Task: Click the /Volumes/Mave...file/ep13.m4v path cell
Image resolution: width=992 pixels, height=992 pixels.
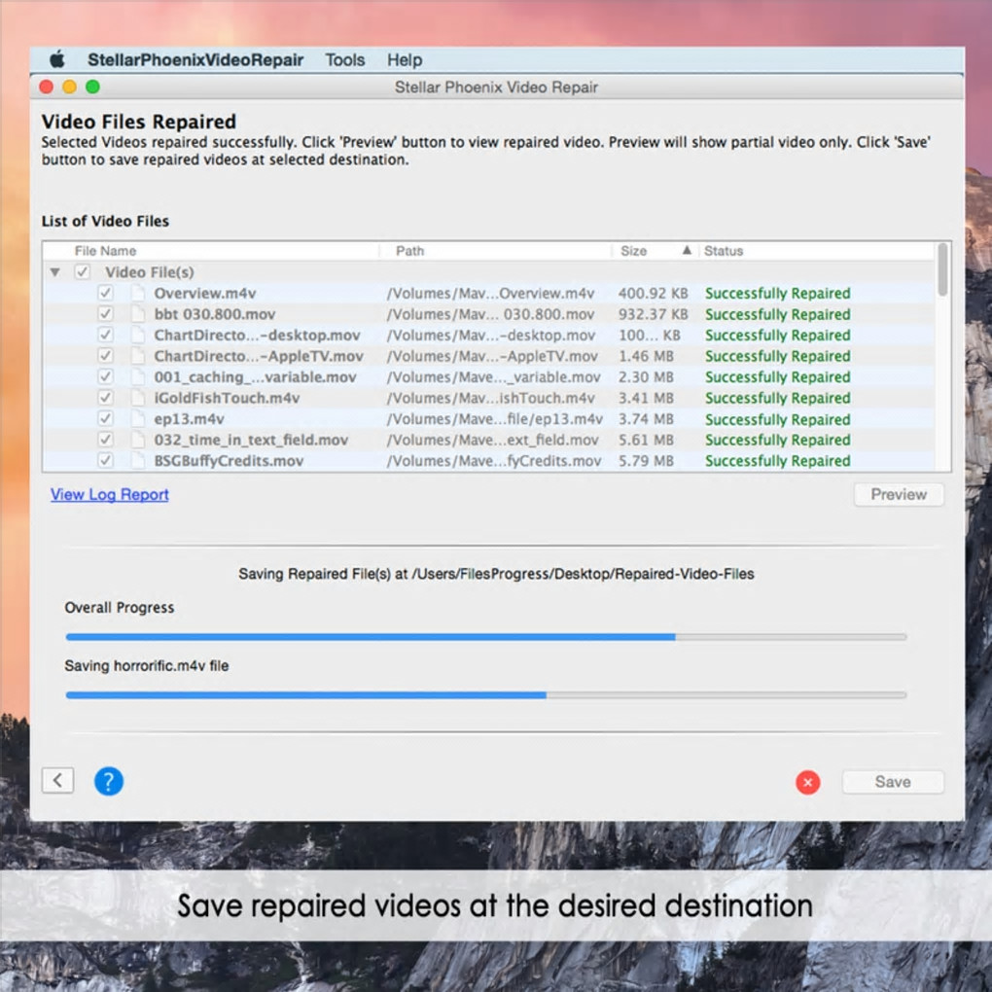Action: (x=495, y=418)
